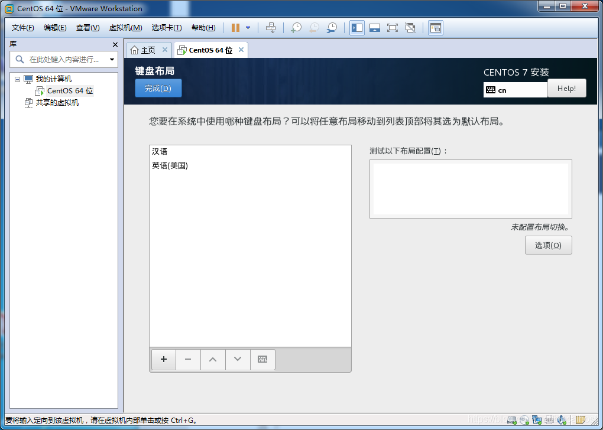Viewport: 603px width, 430px height.
Task: Close the 库 library panel
Action: 115,44
